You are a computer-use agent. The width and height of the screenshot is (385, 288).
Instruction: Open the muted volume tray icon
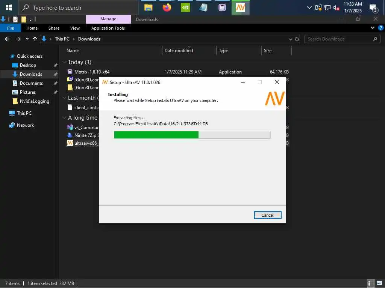click(336, 7)
